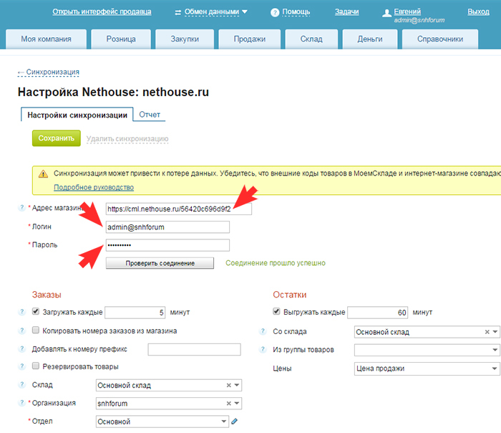Click help icon beside the Заказы Склад field

pyautogui.click(x=21, y=385)
